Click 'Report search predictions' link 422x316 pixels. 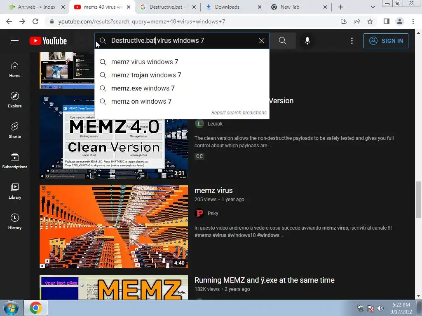tap(239, 113)
